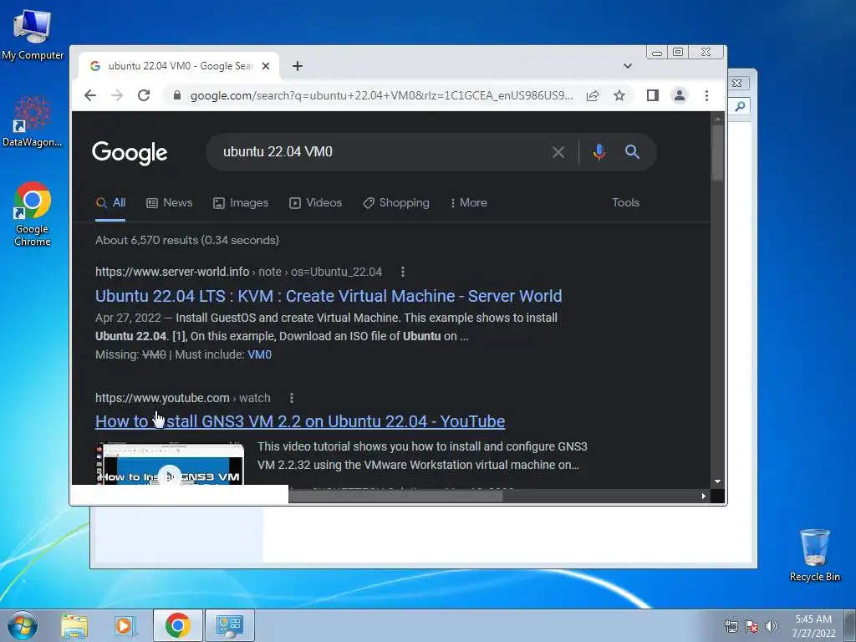This screenshot has width=856, height=642.
Task: Expand the More search filters menu
Action: point(468,203)
